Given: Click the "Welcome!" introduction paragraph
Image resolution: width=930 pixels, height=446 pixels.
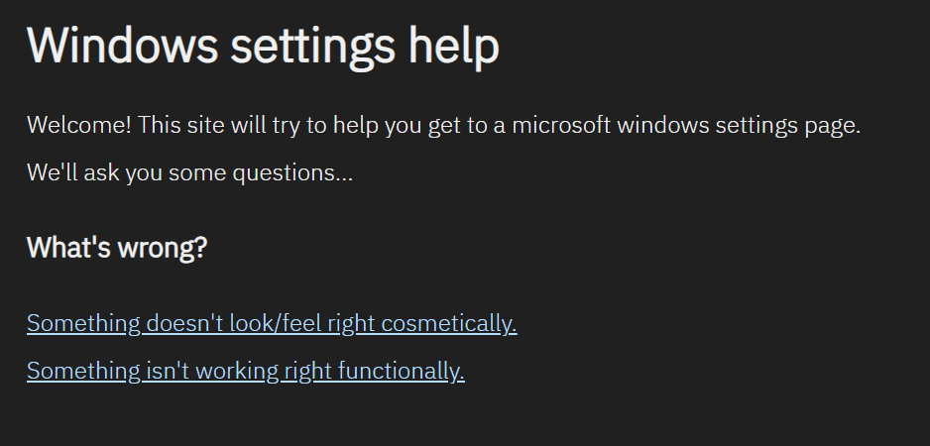Looking at the screenshot, I should click(443, 127).
